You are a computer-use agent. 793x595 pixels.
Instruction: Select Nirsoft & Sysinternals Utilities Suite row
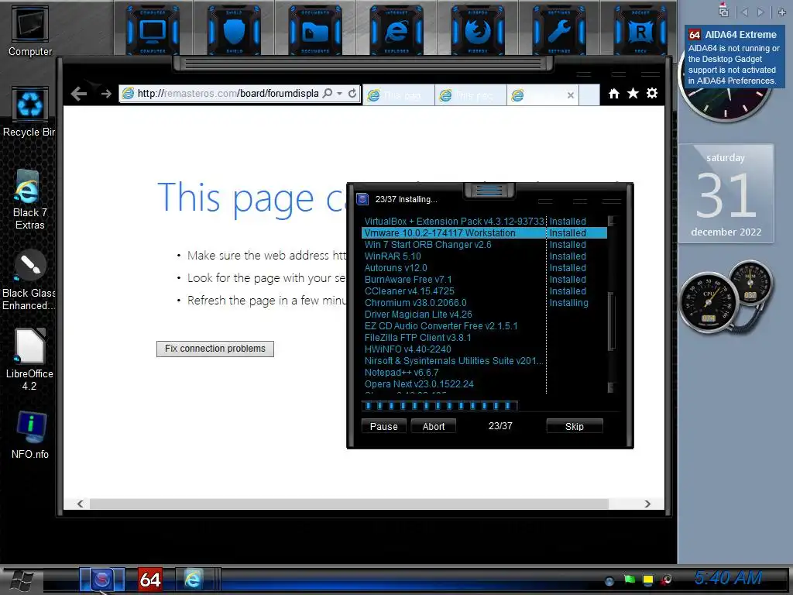click(x=484, y=361)
